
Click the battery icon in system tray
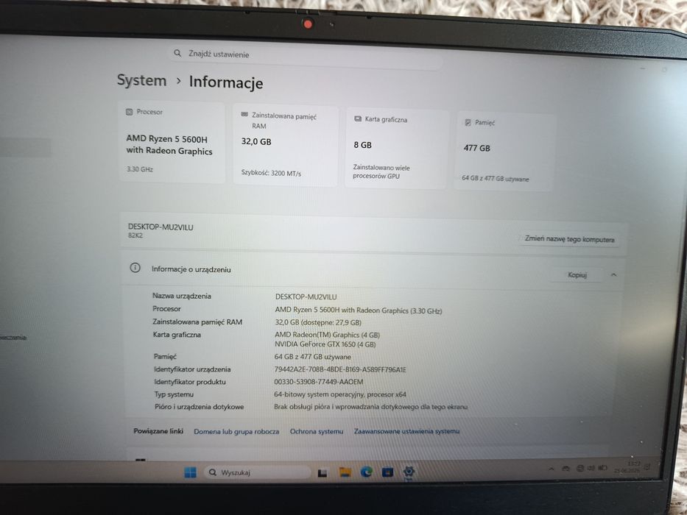tap(603, 468)
